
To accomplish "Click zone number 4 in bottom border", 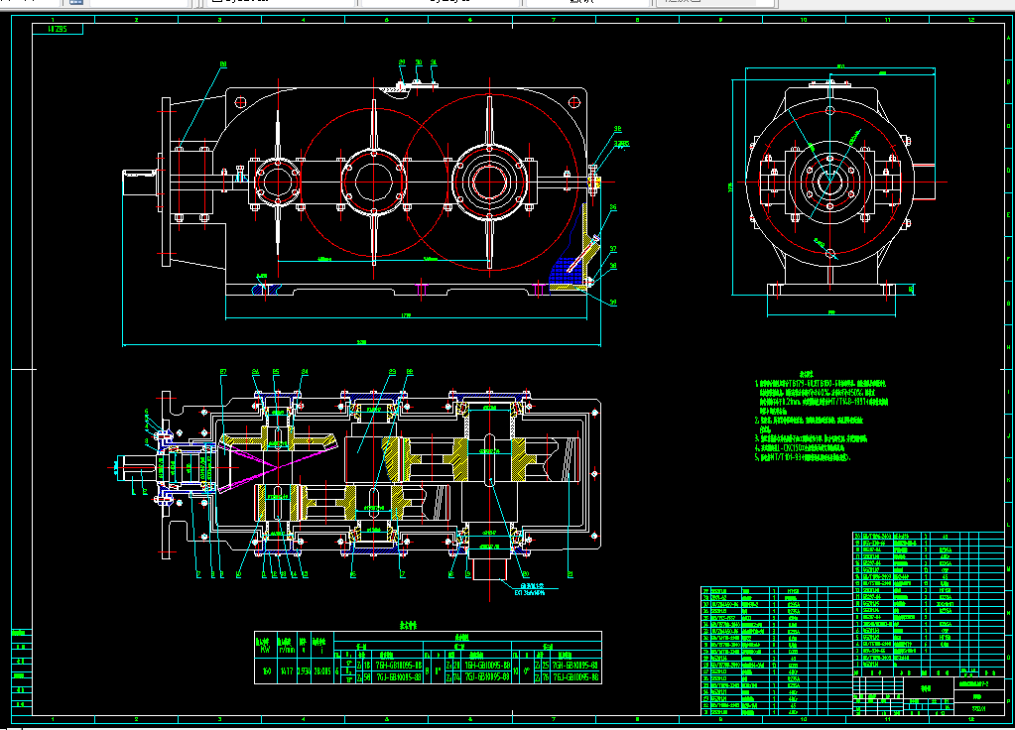I will tap(304, 719).
